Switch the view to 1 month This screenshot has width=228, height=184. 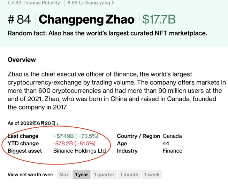tap(129, 174)
